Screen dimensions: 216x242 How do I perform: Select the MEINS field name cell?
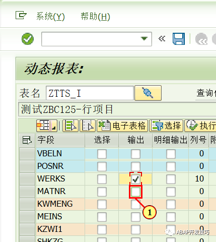60,217
